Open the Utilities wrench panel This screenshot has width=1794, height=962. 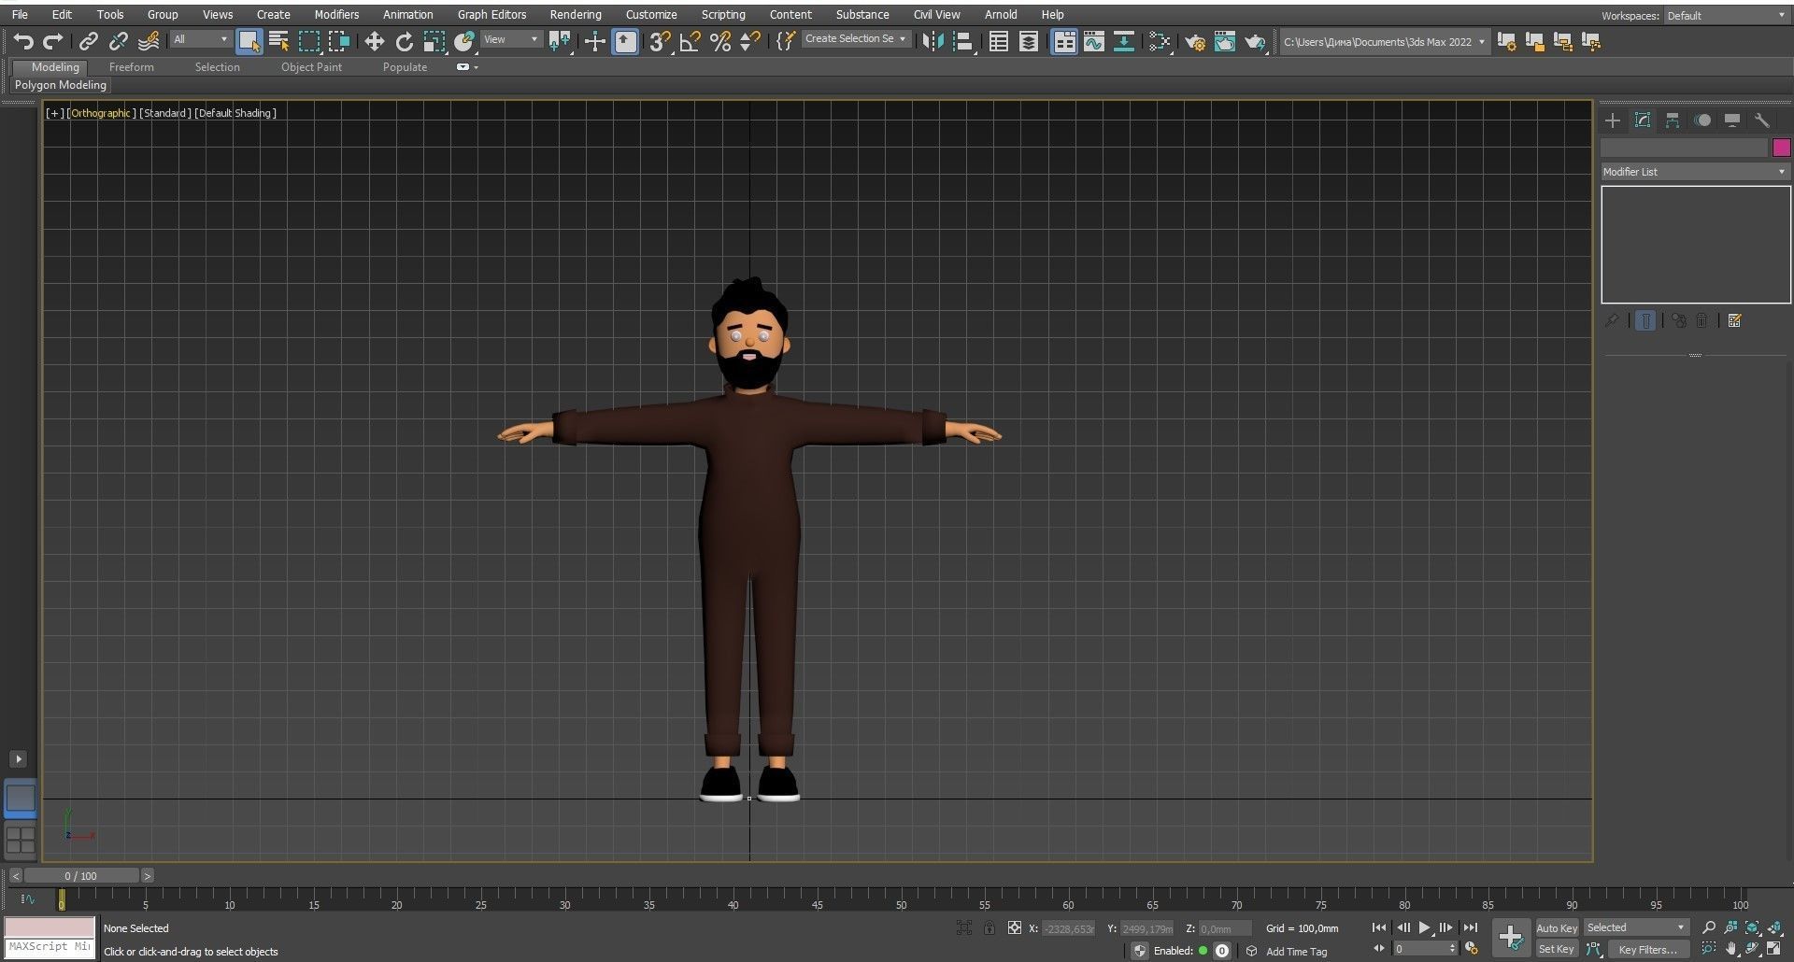click(1762, 120)
